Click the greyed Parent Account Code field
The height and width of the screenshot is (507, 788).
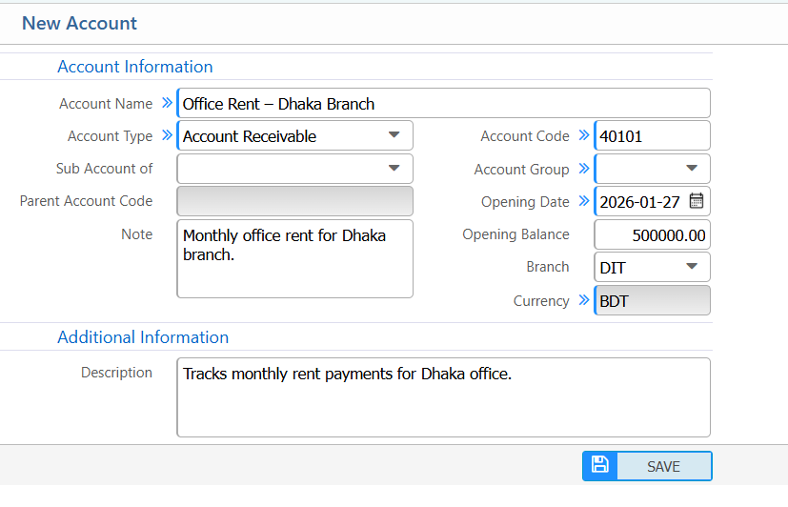294,201
